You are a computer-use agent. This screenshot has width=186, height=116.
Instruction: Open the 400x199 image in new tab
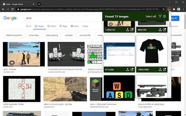(x=164, y=30)
